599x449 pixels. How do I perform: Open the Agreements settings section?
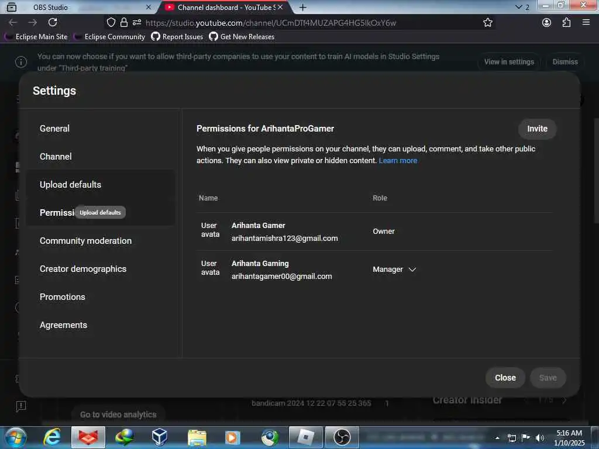63,325
